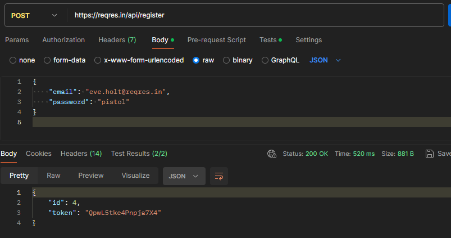The width and height of the screenshot is (451, 238).
Task: Switch to the Authorization tab
Action: (63, 40)
